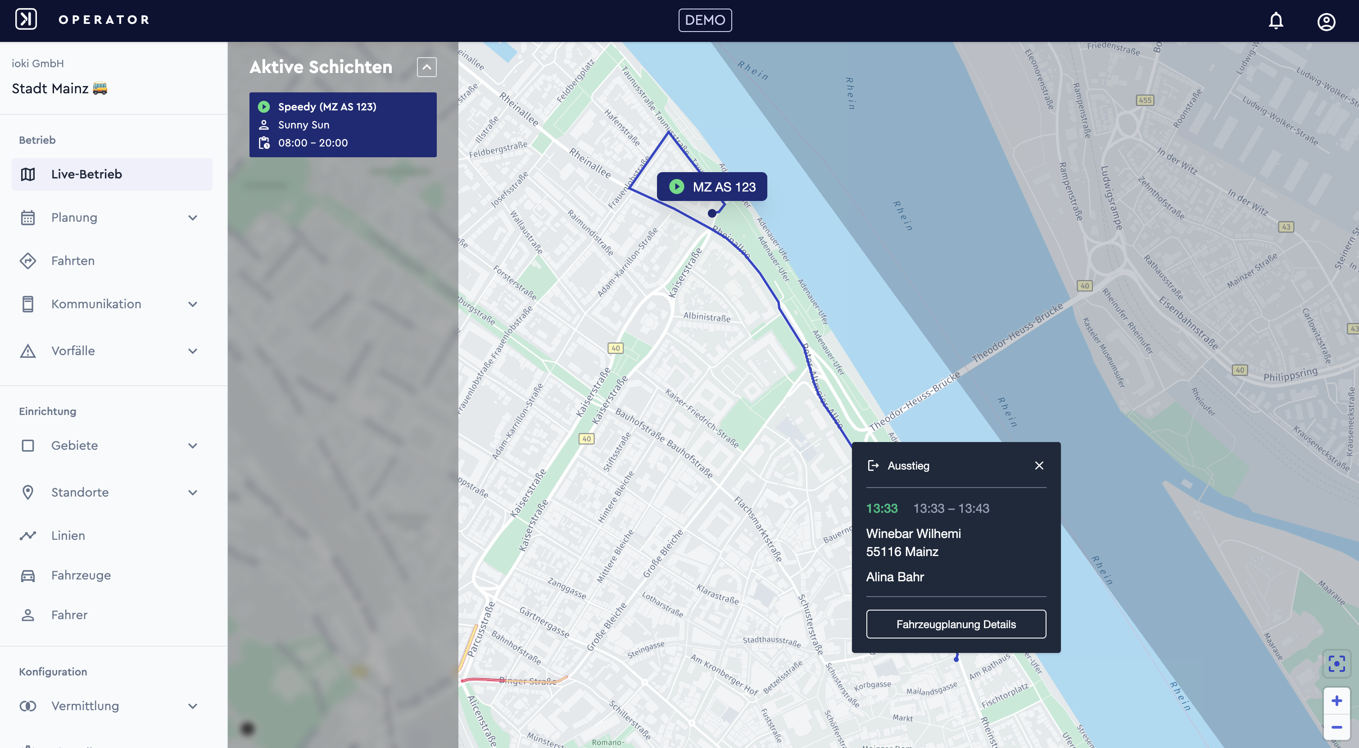
Task: Click the driver name Sunny Sun
Action: (304, 125)
